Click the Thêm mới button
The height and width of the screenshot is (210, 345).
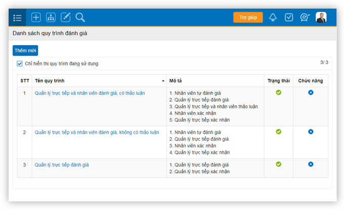coord(25,51)
